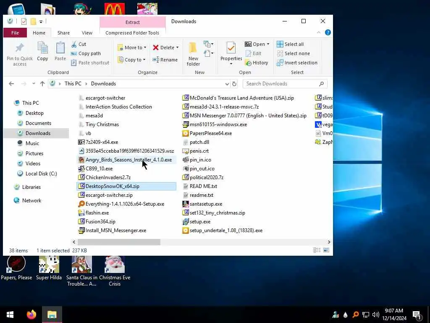Image resolution: width=430 pixels, height=323 pixels.
Task: Select Documents in navigation pane
Action: tap(38, 123)
